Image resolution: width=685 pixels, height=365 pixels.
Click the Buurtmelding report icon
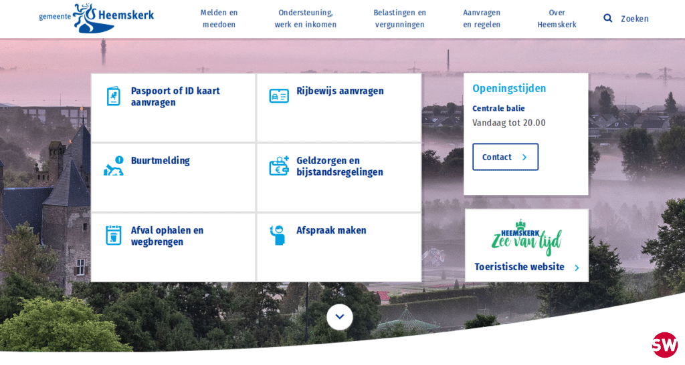tap(114, 166)
